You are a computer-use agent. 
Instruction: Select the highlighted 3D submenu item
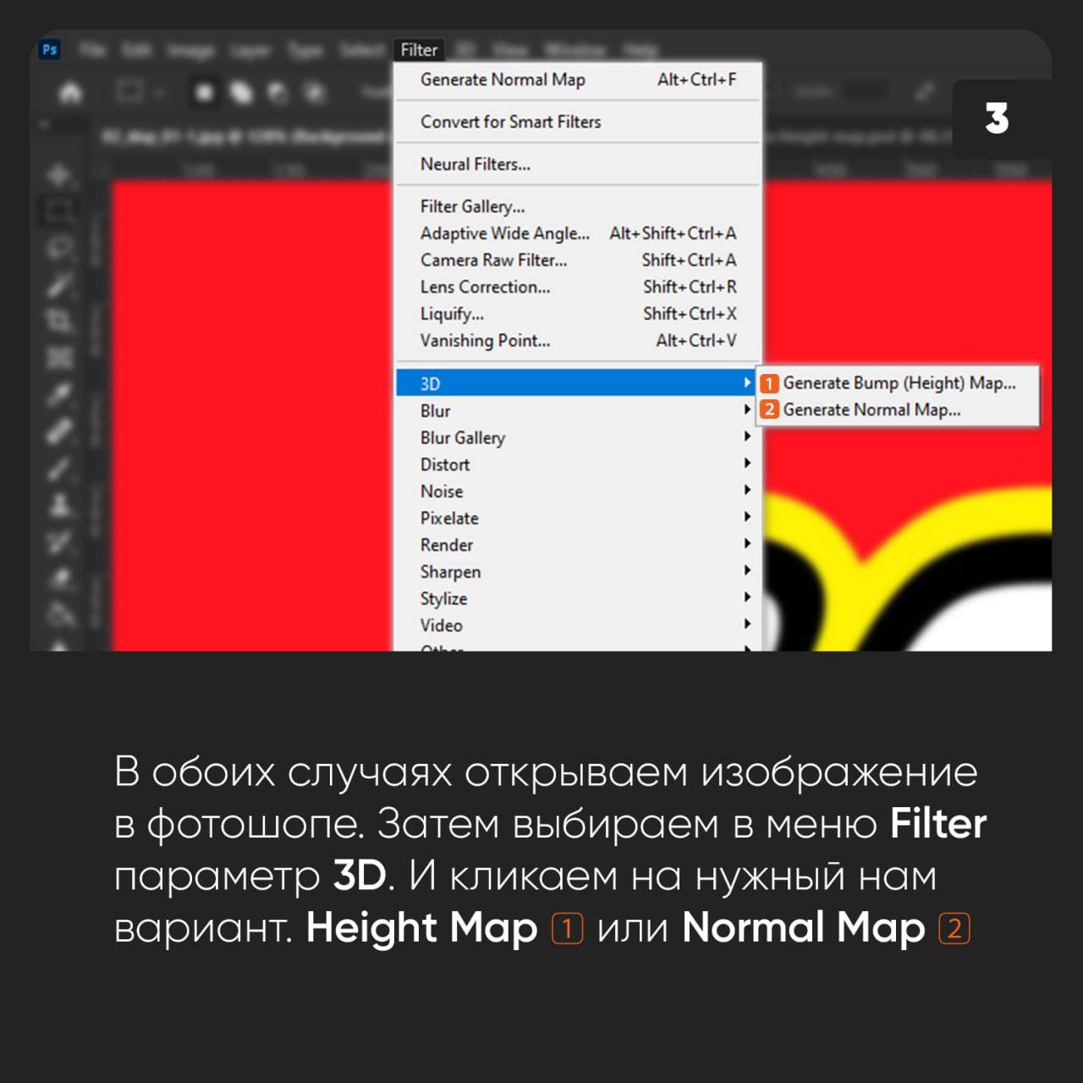tap(575, 383)
